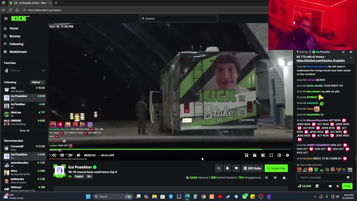Open emote picker in chat box

coord(348,178)
